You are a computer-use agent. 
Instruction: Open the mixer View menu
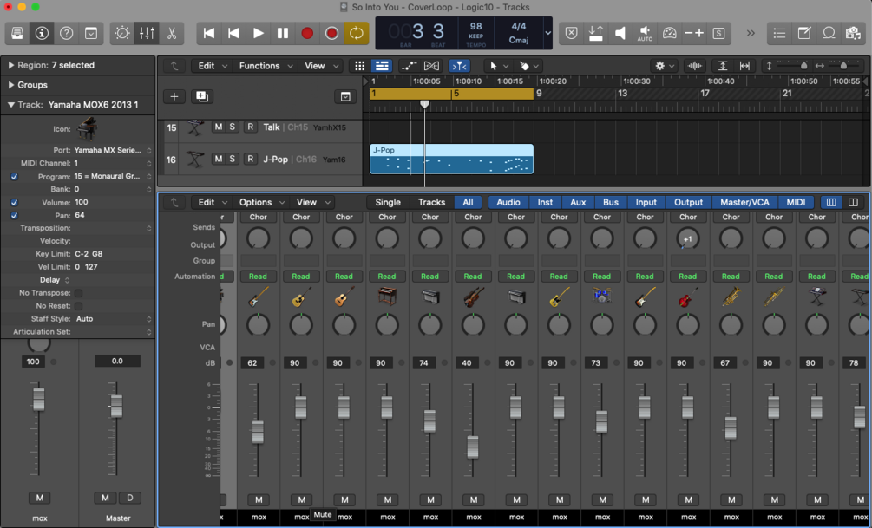[312, 202]
